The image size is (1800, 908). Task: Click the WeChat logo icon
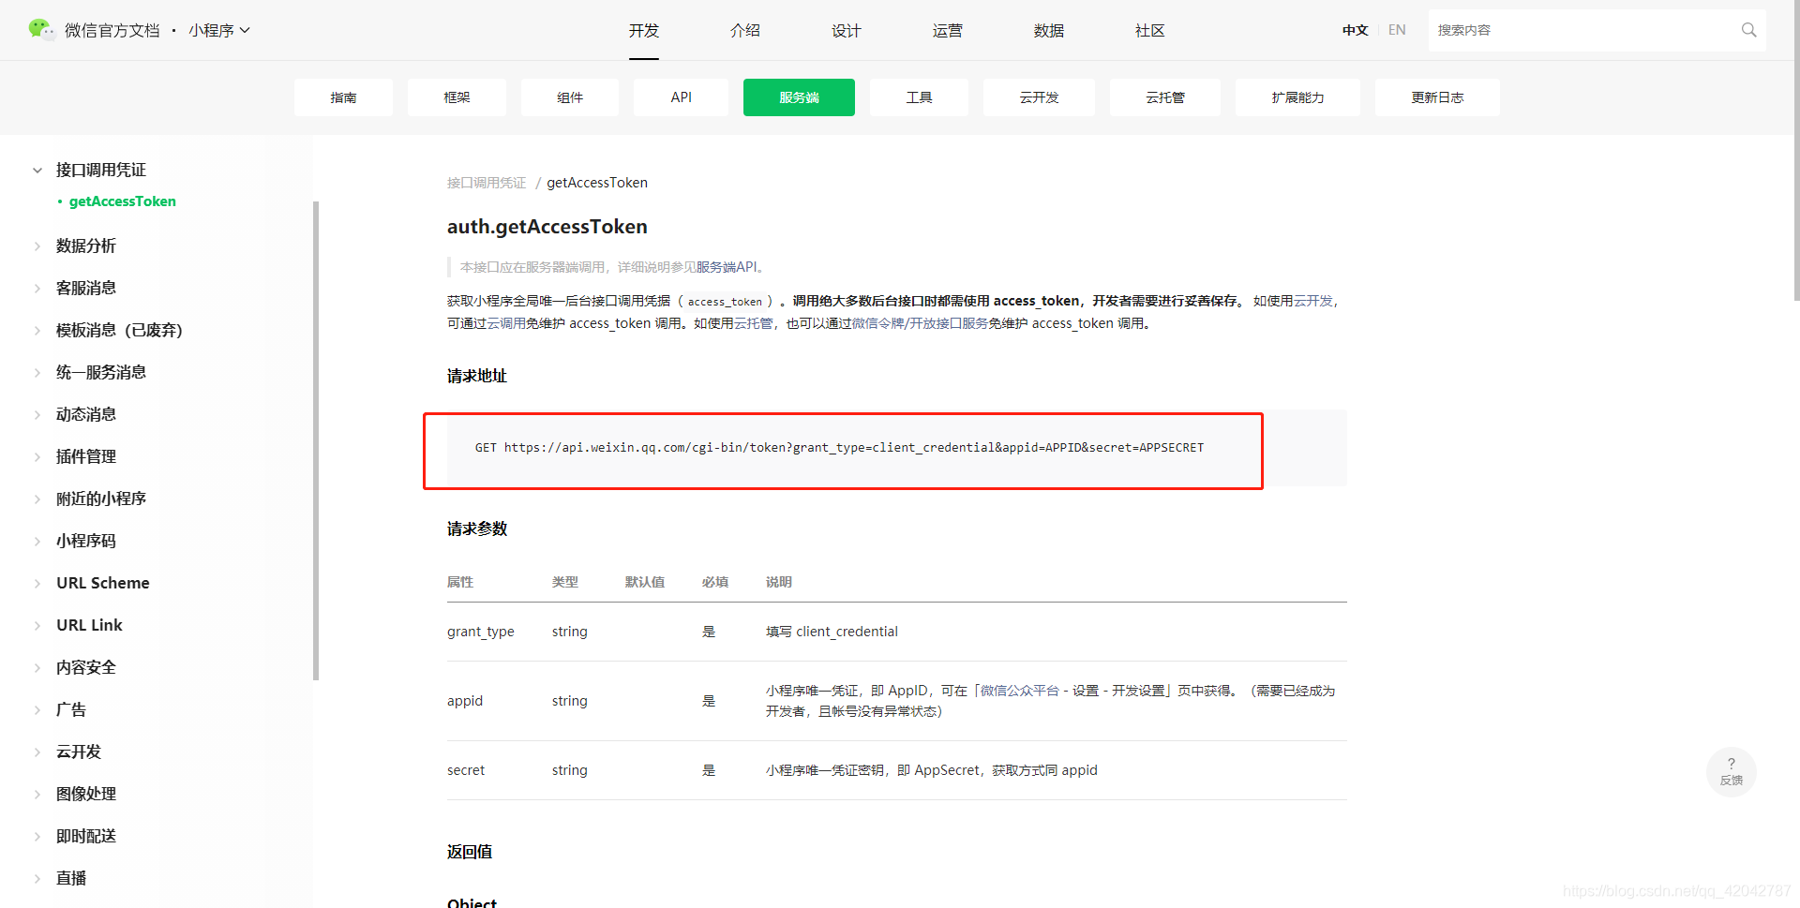pyautogui.click(x=41, y=30)
